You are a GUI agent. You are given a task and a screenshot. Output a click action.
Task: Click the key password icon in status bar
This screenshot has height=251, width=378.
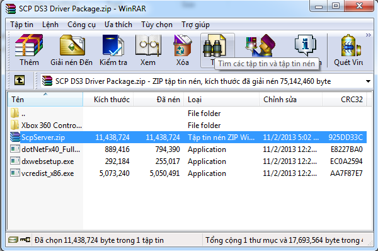[25, 240]
